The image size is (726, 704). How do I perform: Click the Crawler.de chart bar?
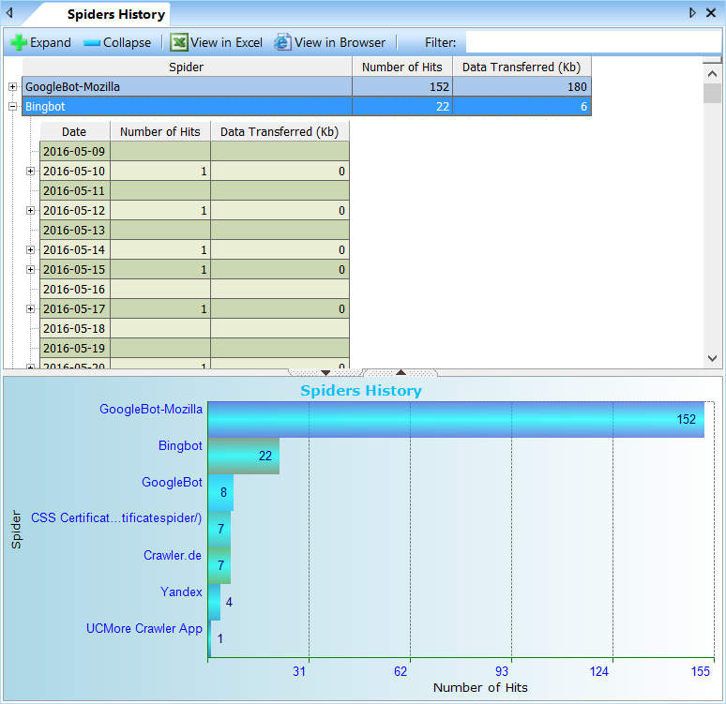click(x=219, y=565)
